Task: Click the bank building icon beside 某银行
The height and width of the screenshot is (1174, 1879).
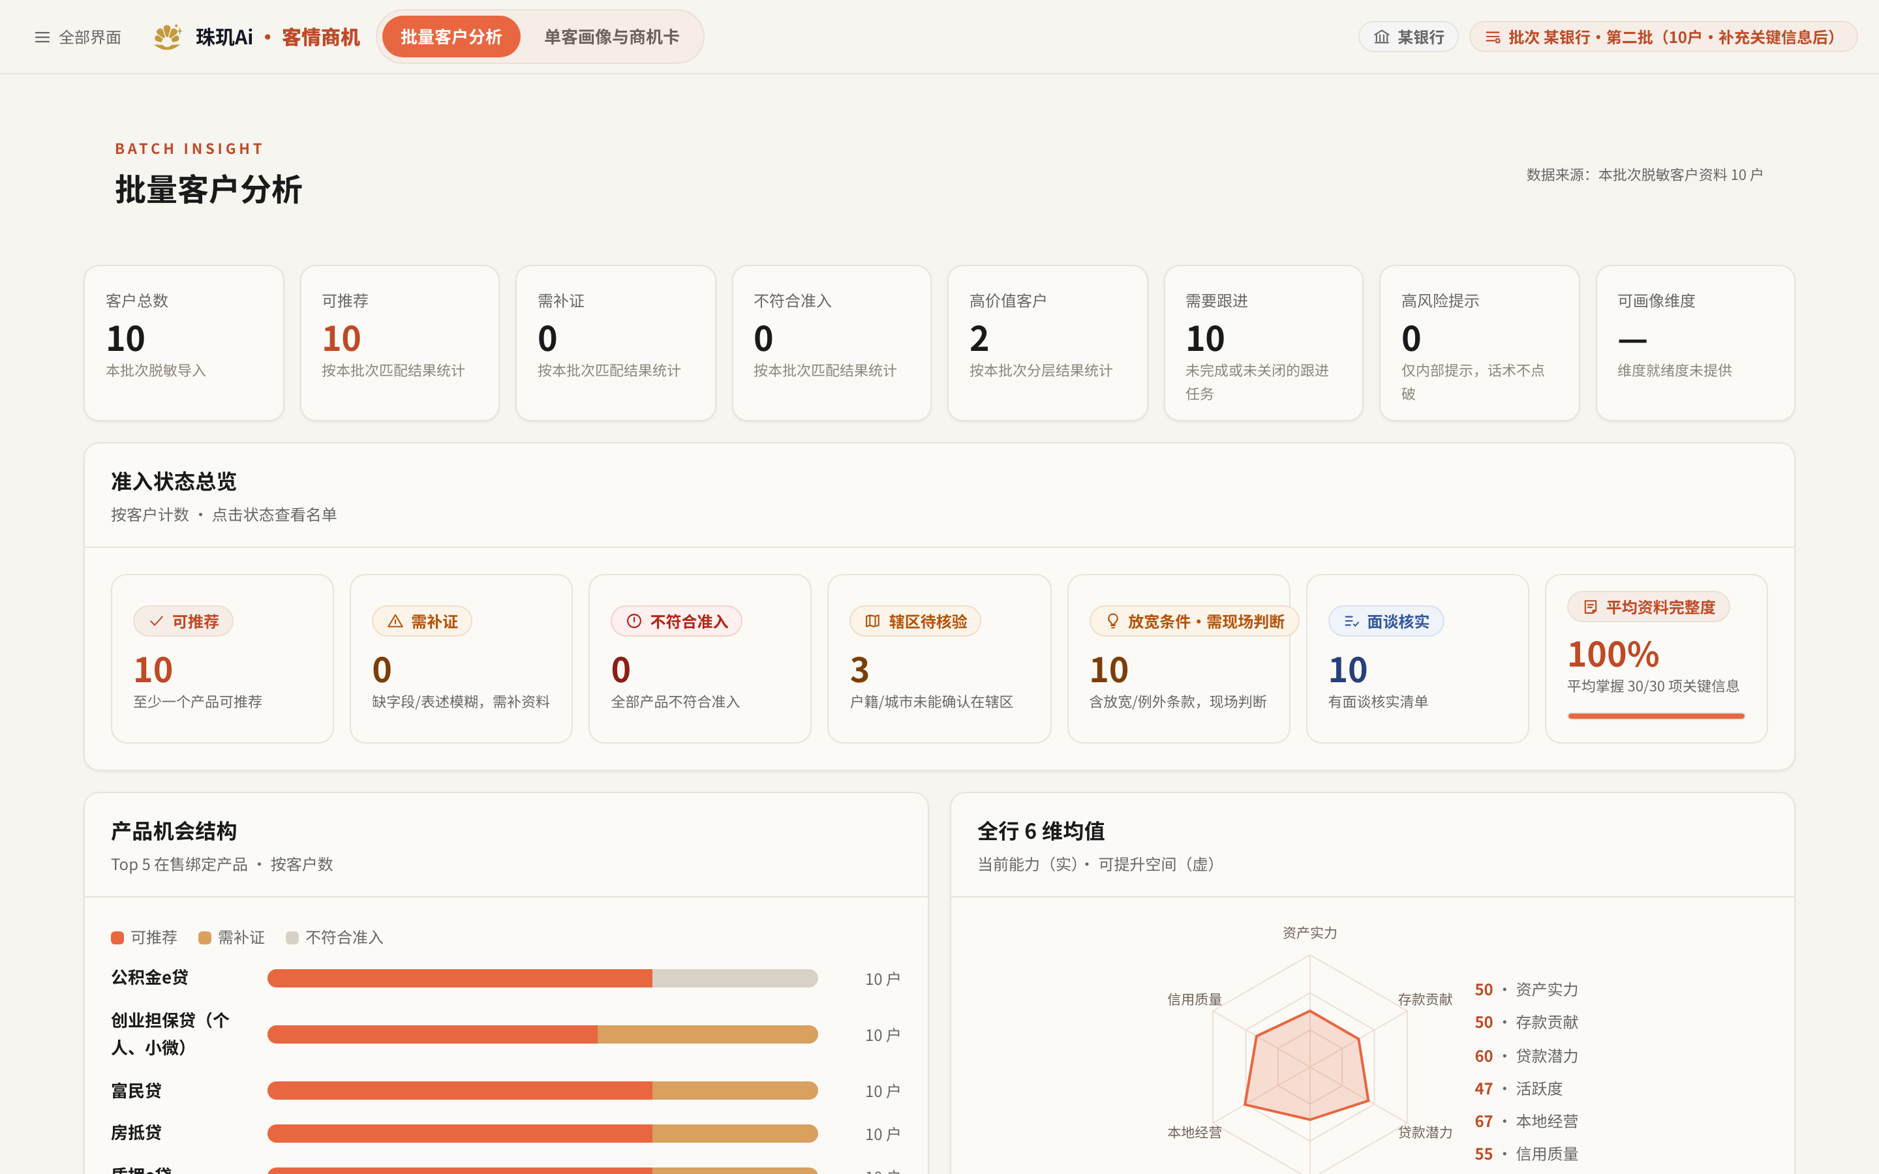Action: [x=1381, y=37]
